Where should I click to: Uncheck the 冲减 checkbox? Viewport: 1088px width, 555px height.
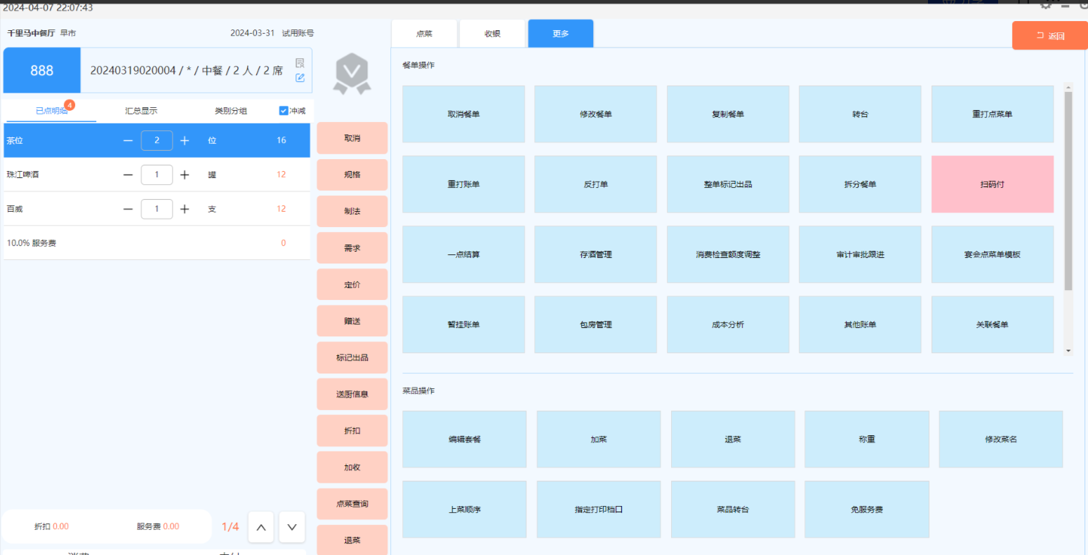[x=284, y=111]
